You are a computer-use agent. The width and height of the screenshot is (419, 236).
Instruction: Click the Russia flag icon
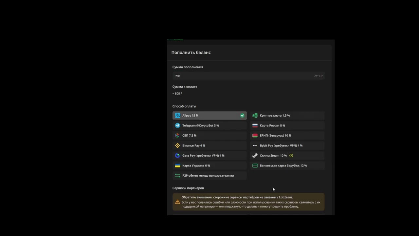point(255,126)
